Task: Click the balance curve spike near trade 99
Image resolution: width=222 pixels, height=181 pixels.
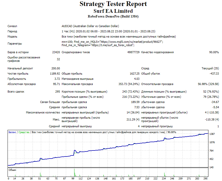Action: click(75, 150)
